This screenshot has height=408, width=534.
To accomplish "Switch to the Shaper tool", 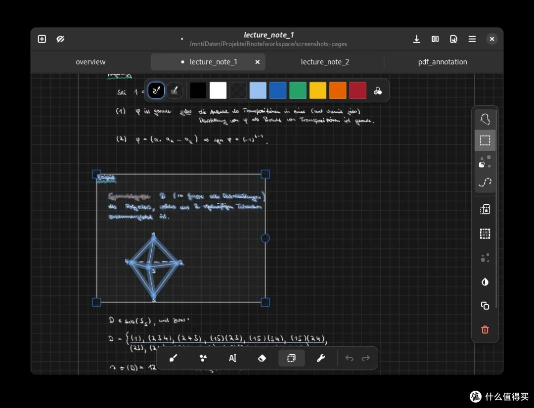I will click(203, 358).
